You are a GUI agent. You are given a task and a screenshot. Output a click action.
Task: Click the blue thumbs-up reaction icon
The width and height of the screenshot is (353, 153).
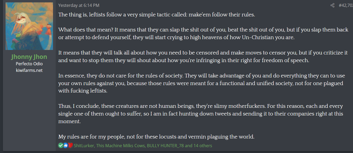click(66, 145)
